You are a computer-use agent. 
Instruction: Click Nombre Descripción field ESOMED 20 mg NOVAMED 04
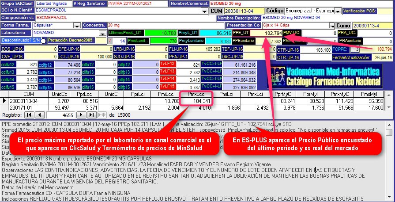(x=327, y=18)
